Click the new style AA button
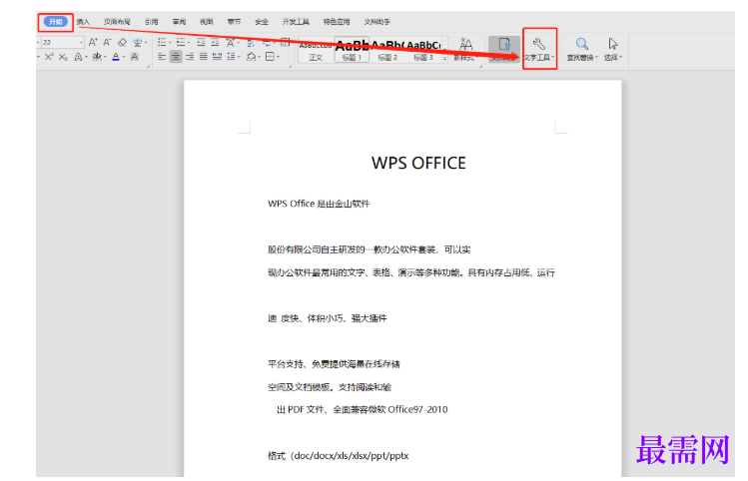This screenshot has width=748, height=481. click(465, 50)
